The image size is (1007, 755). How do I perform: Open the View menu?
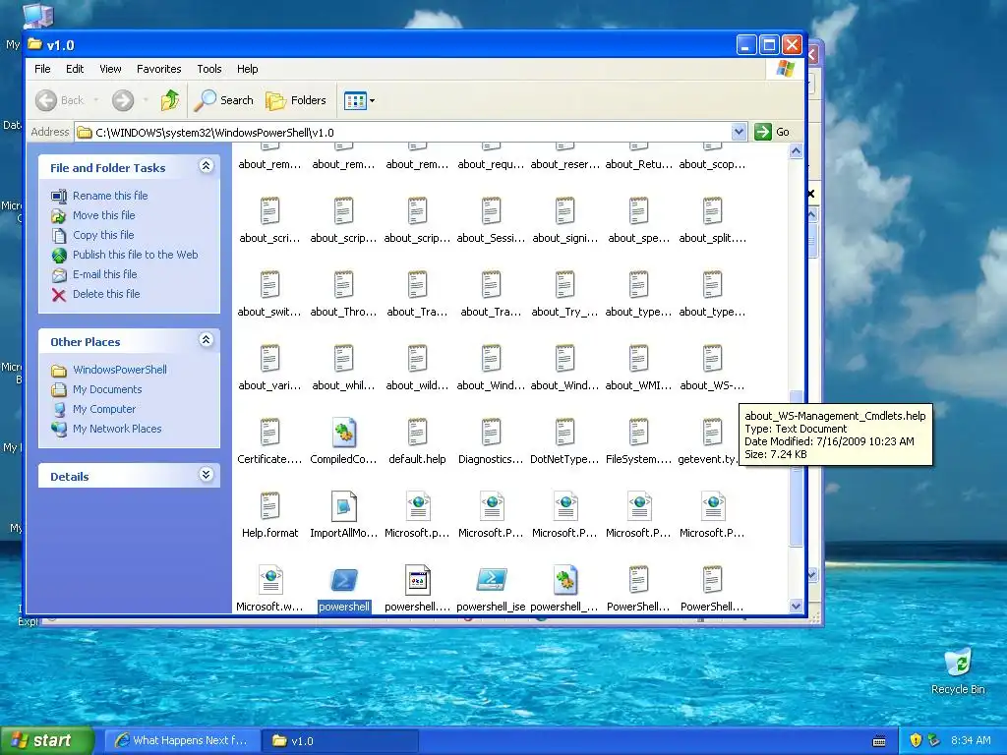coord(110,69)
